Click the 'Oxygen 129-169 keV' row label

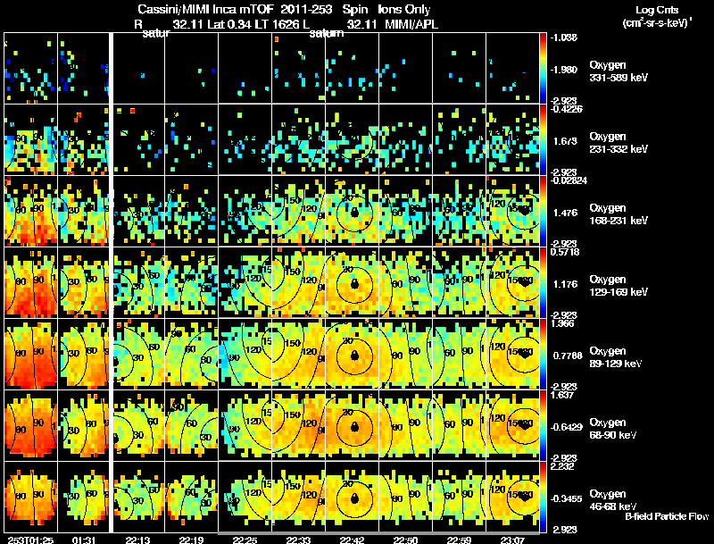click(x=619, y=286)
